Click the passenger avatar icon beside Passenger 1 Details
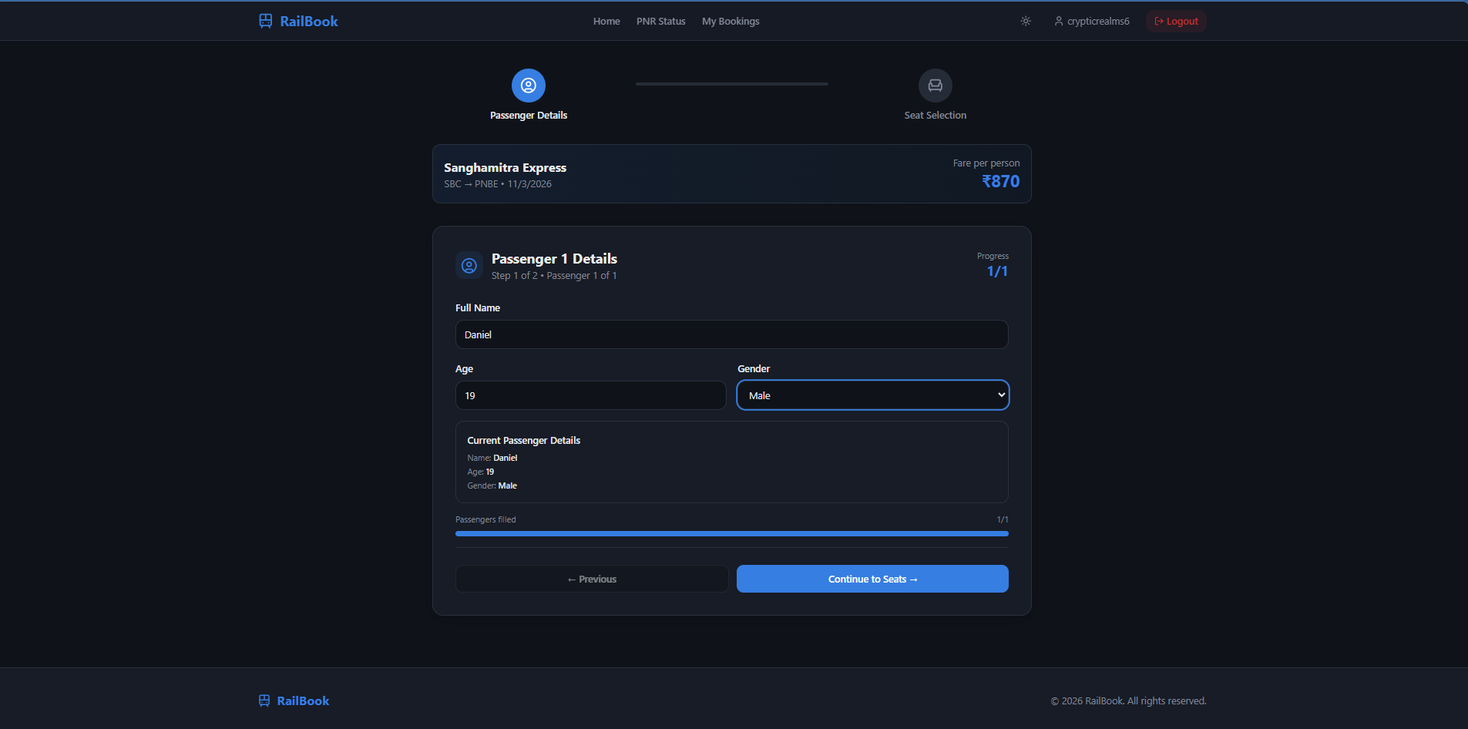Screen dimensions: 1468x729 coord(469,266)
